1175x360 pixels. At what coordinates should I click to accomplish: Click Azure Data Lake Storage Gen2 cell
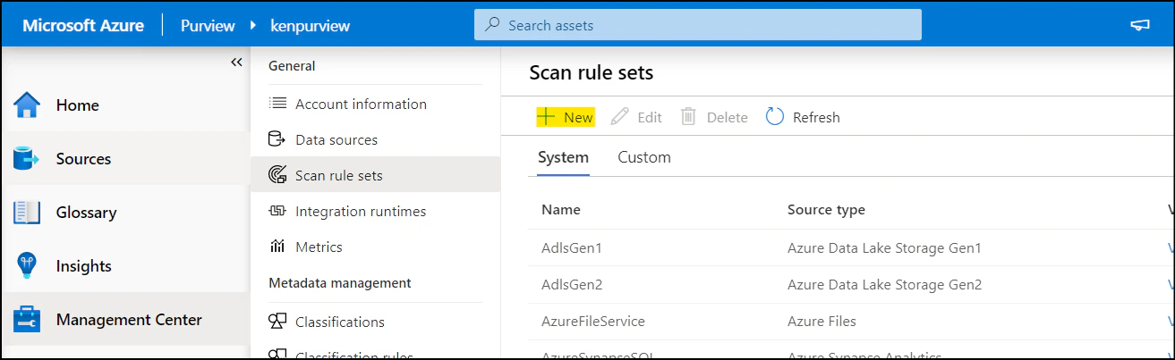[x=884, y=285]
